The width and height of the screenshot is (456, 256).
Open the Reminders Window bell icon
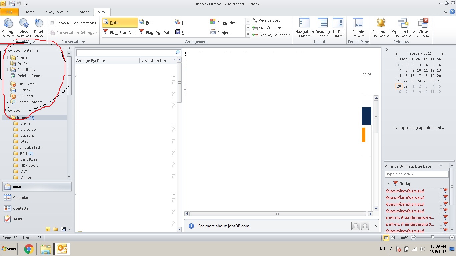pyautogui.click(x=381, y=23)
